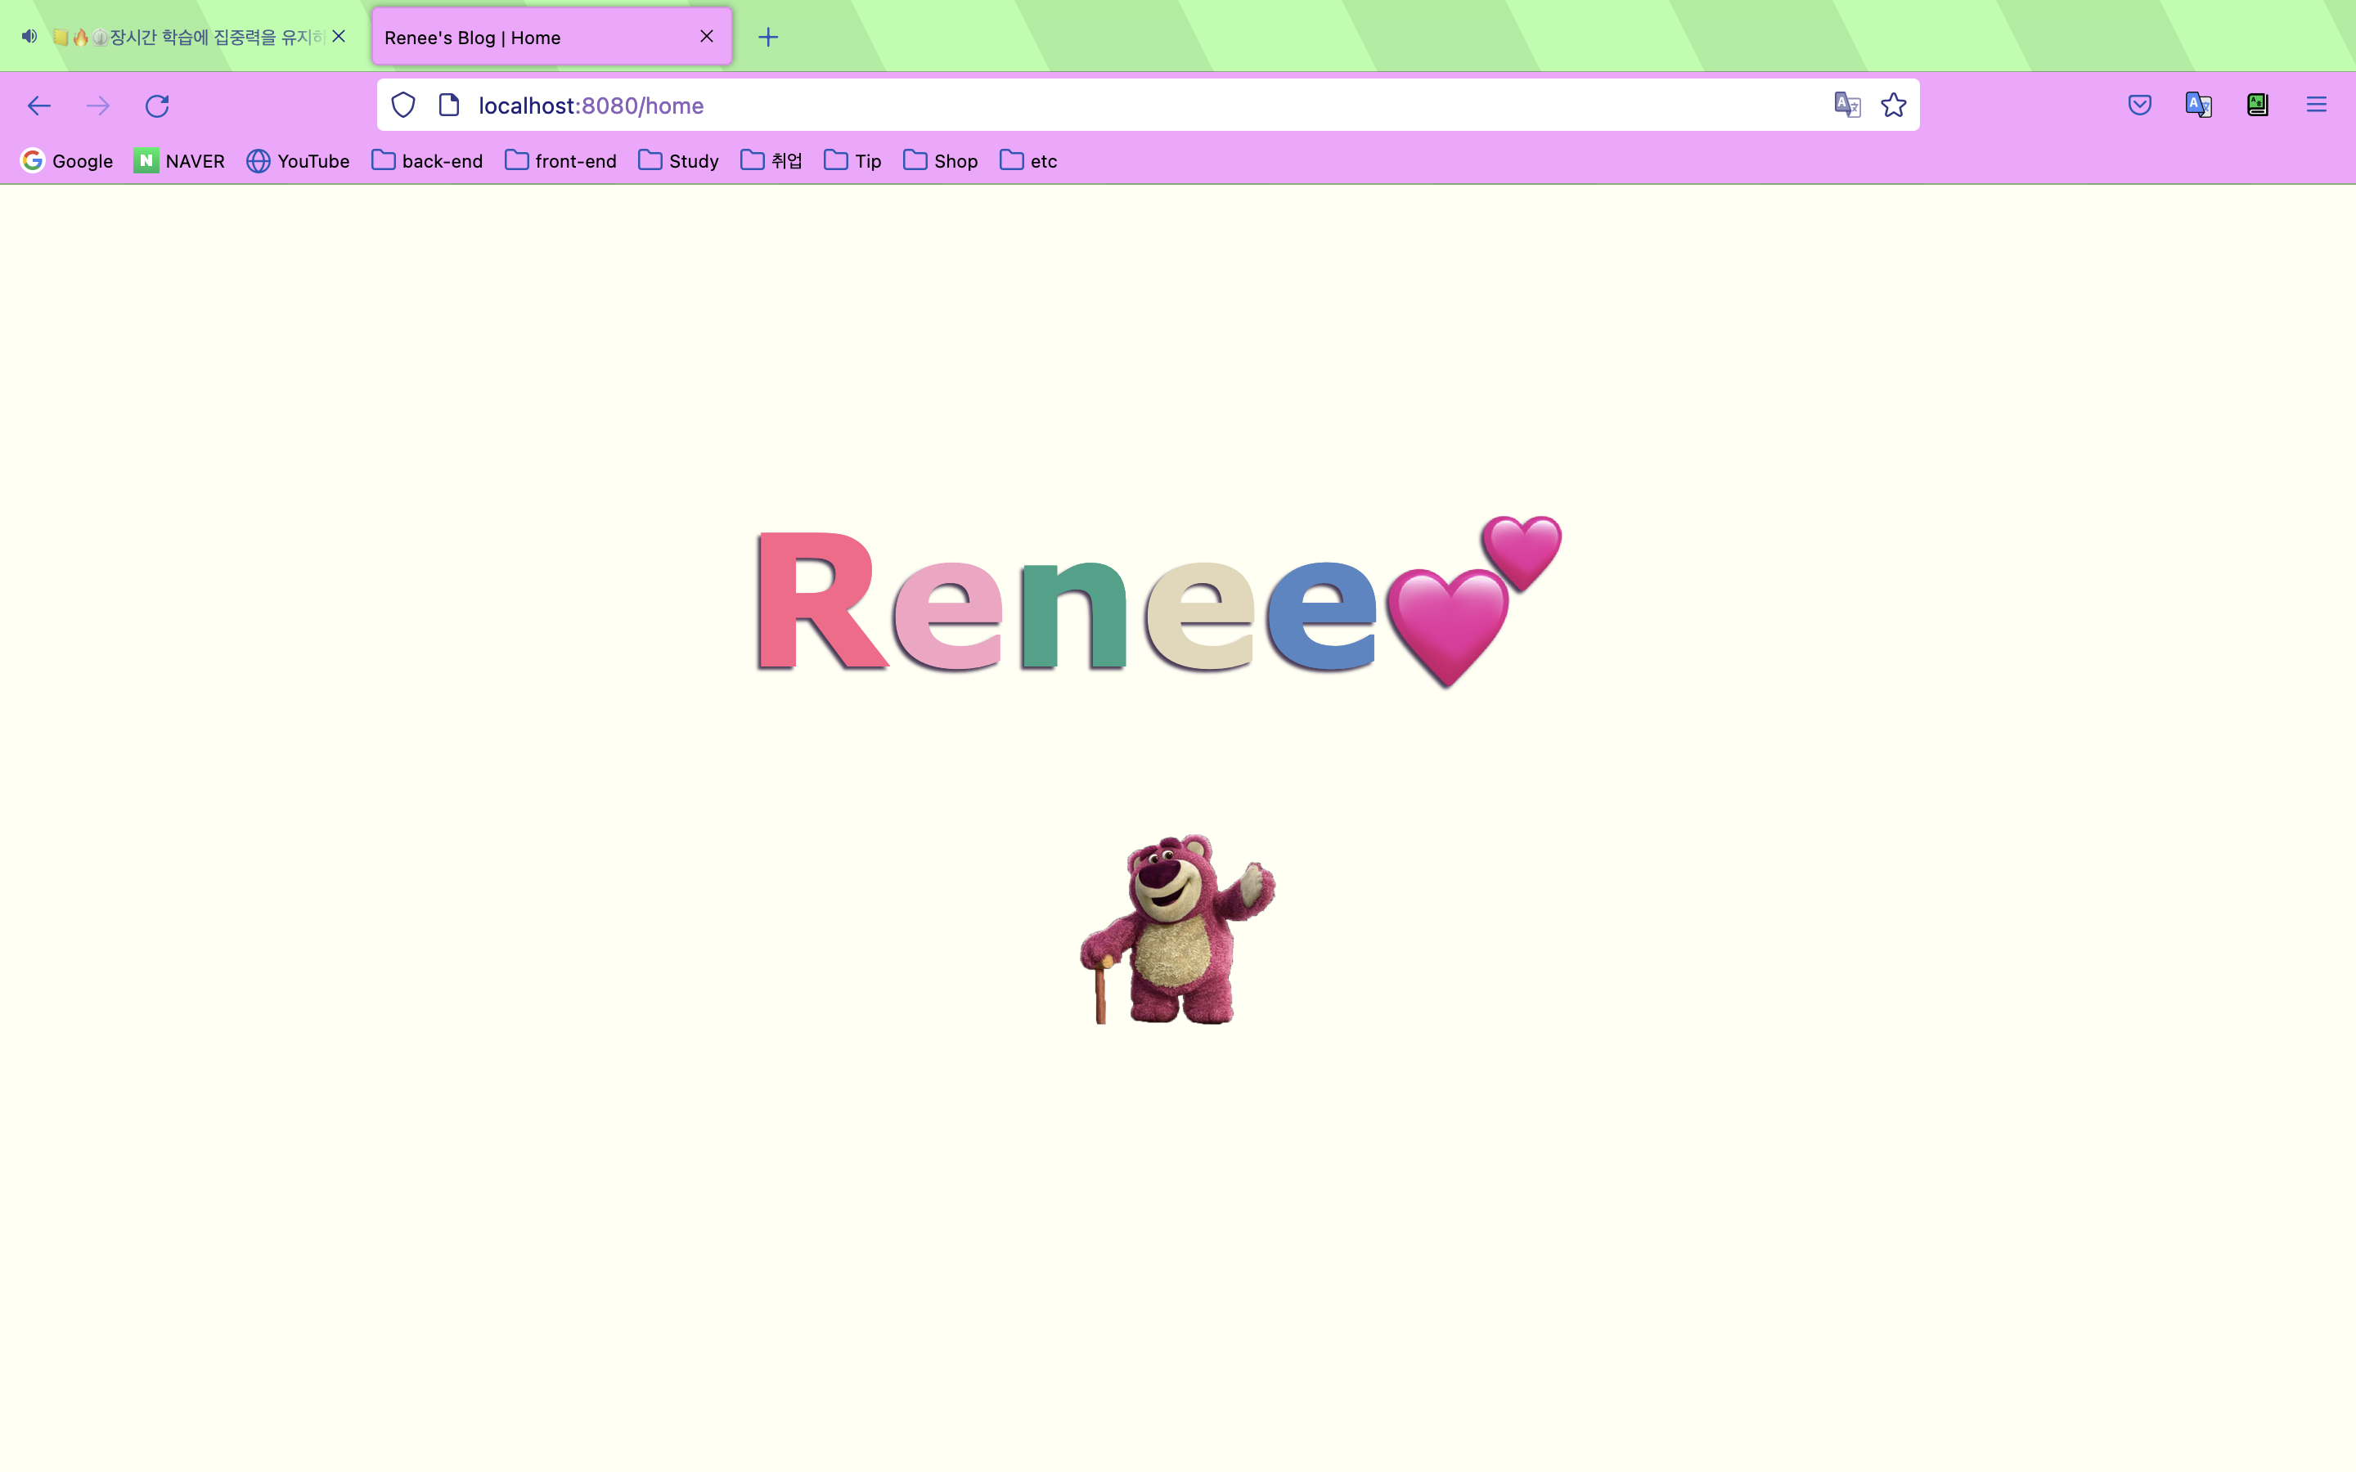2356x1472 pixels.
Task: Switch to the Korean study music tab
Action: [185, 37]
